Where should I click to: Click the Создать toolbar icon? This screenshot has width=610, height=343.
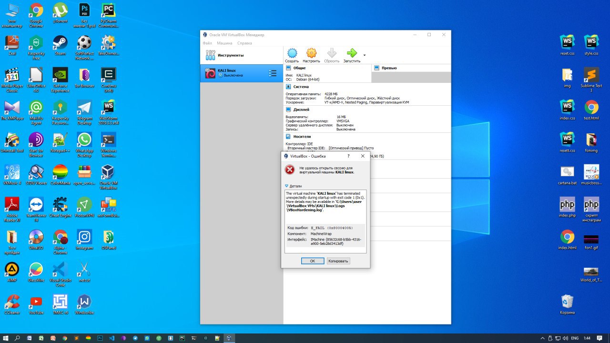(x=292, y=55)
